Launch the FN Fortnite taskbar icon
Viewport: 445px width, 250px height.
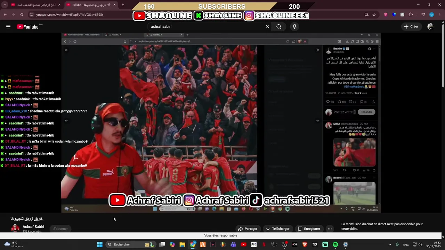coord(254,244)
